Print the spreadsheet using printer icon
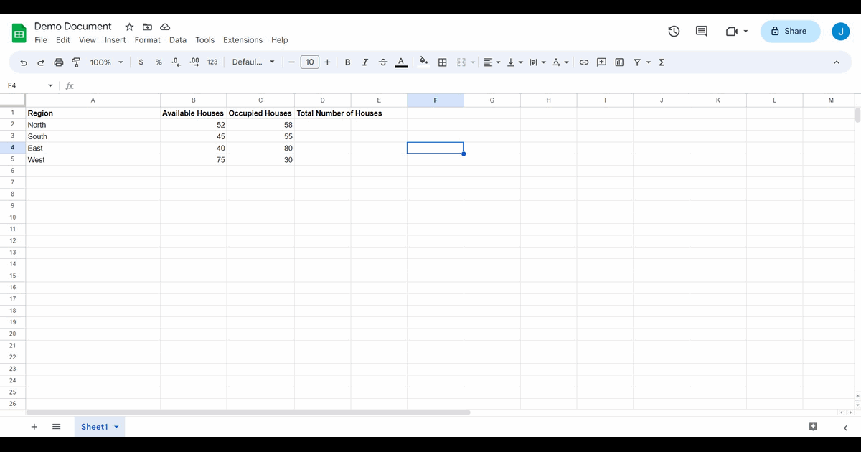The height and width of the screenshot is (452, 861). pyautogui.click(x=59, y=62)
